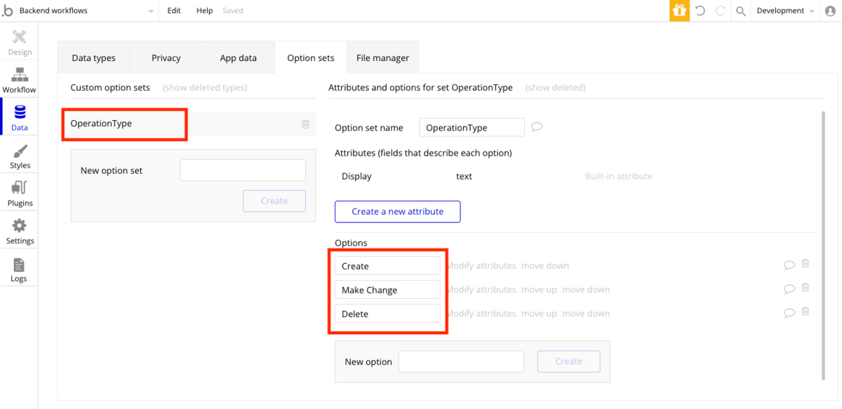Open the Development version dropdown

pyautogui.click(x=785, y=11)
